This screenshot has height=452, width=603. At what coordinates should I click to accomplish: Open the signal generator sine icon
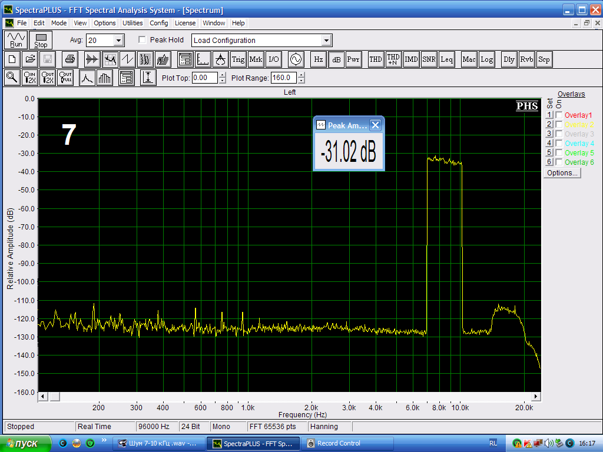coord(296,59)
